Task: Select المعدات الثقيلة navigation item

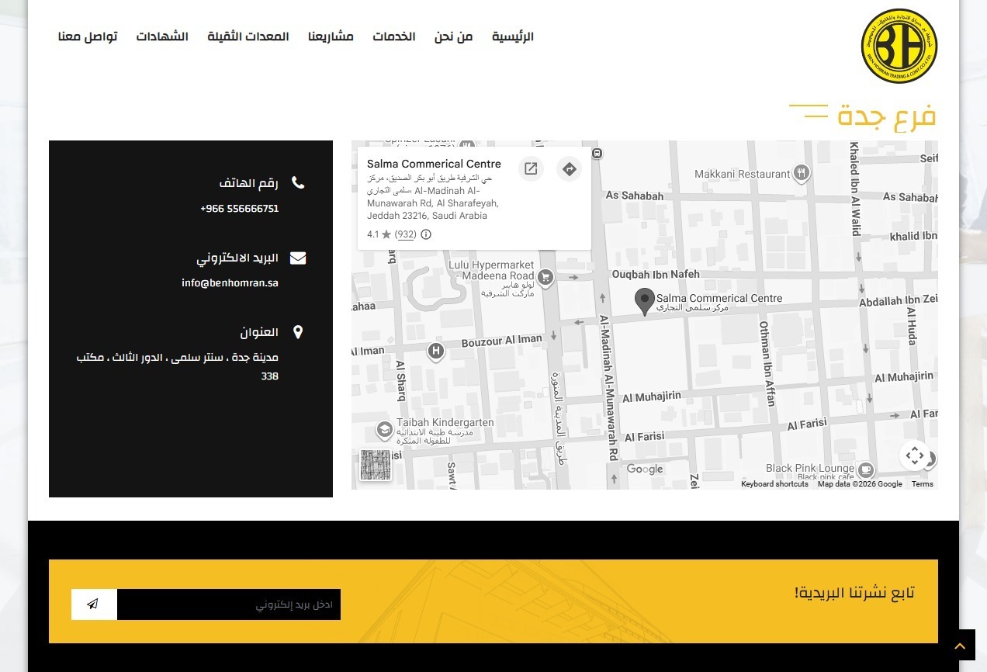Action: pos(248,36)
